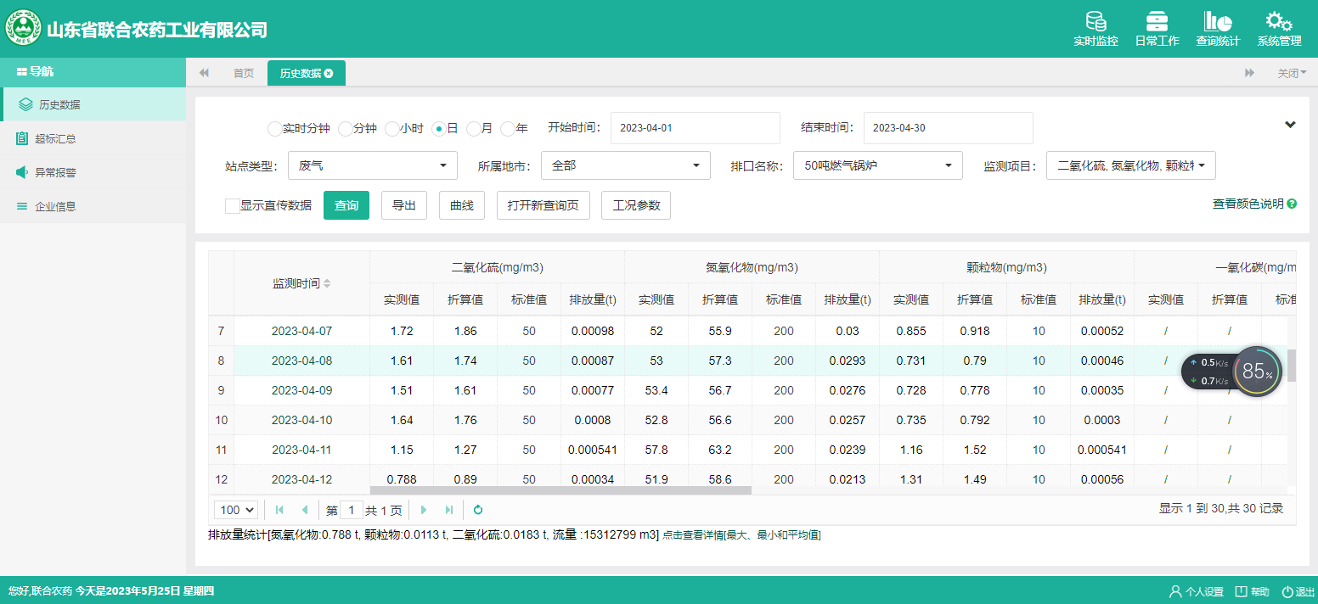Select the 分钟 radio button
Screen dimensions: 1318x604
(345, 129)
